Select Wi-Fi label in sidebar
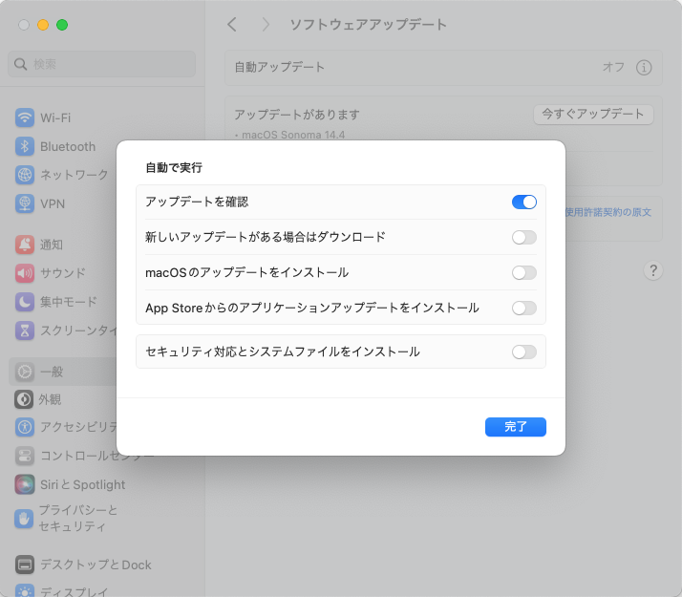This screenshot has height=597, width=682. [x=55, y=117]
